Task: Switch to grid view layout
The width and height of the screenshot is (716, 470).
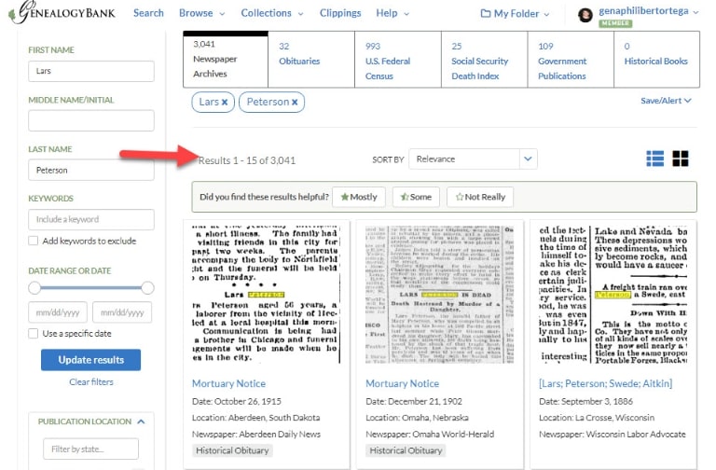Action: (x=681, y=159)
